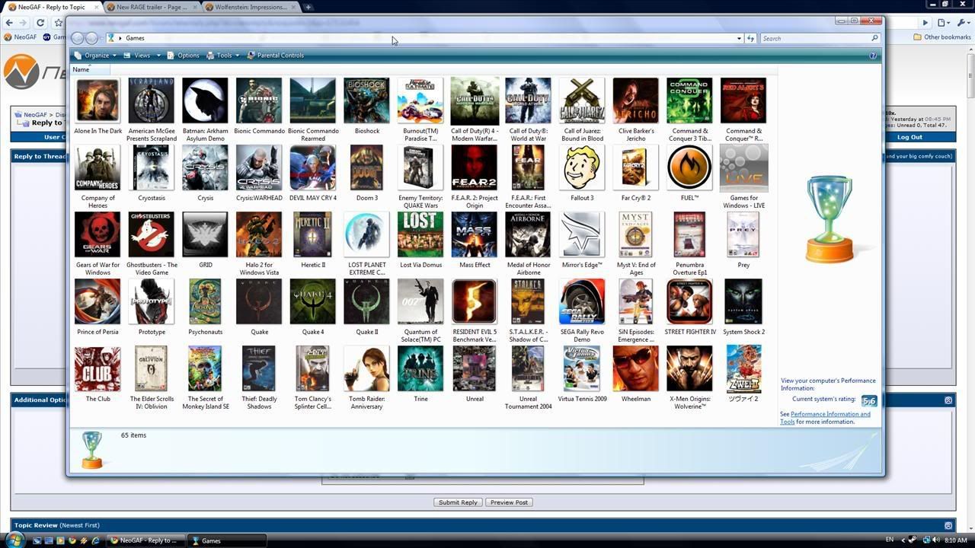Open the Tools dropdown menu
975x548 pixels.
(x=223, y=55)
